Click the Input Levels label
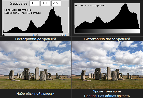 pos(19,4)
